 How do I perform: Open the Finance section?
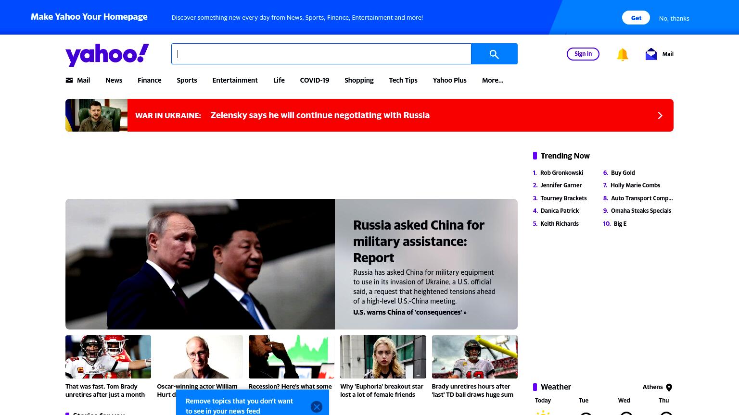coord(150,80)
